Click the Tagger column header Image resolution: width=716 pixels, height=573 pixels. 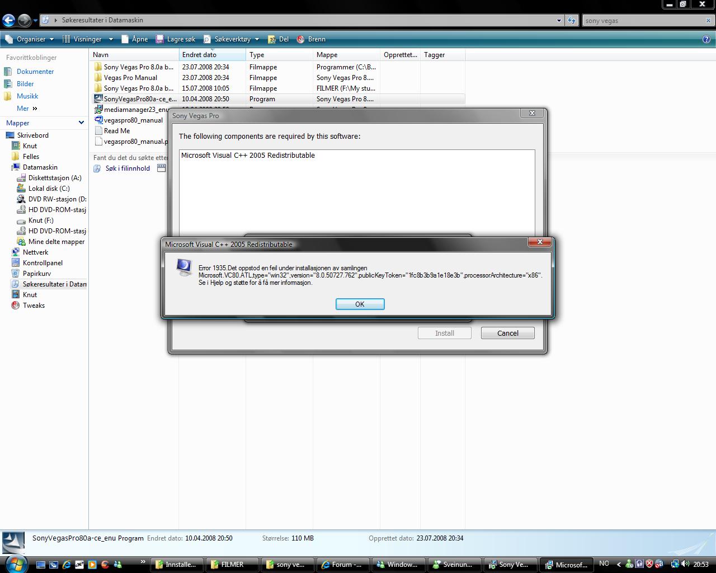click(x=442, y=55)
